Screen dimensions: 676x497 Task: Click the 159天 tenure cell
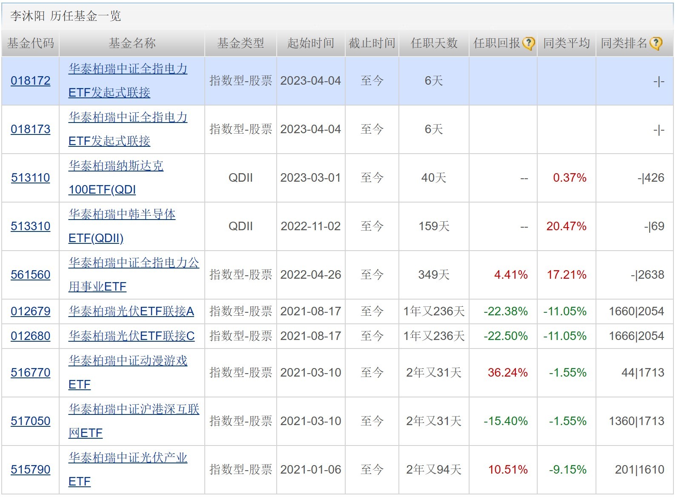pos(434,226)
